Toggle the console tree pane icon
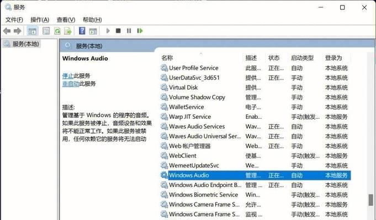 click(32, 31)
